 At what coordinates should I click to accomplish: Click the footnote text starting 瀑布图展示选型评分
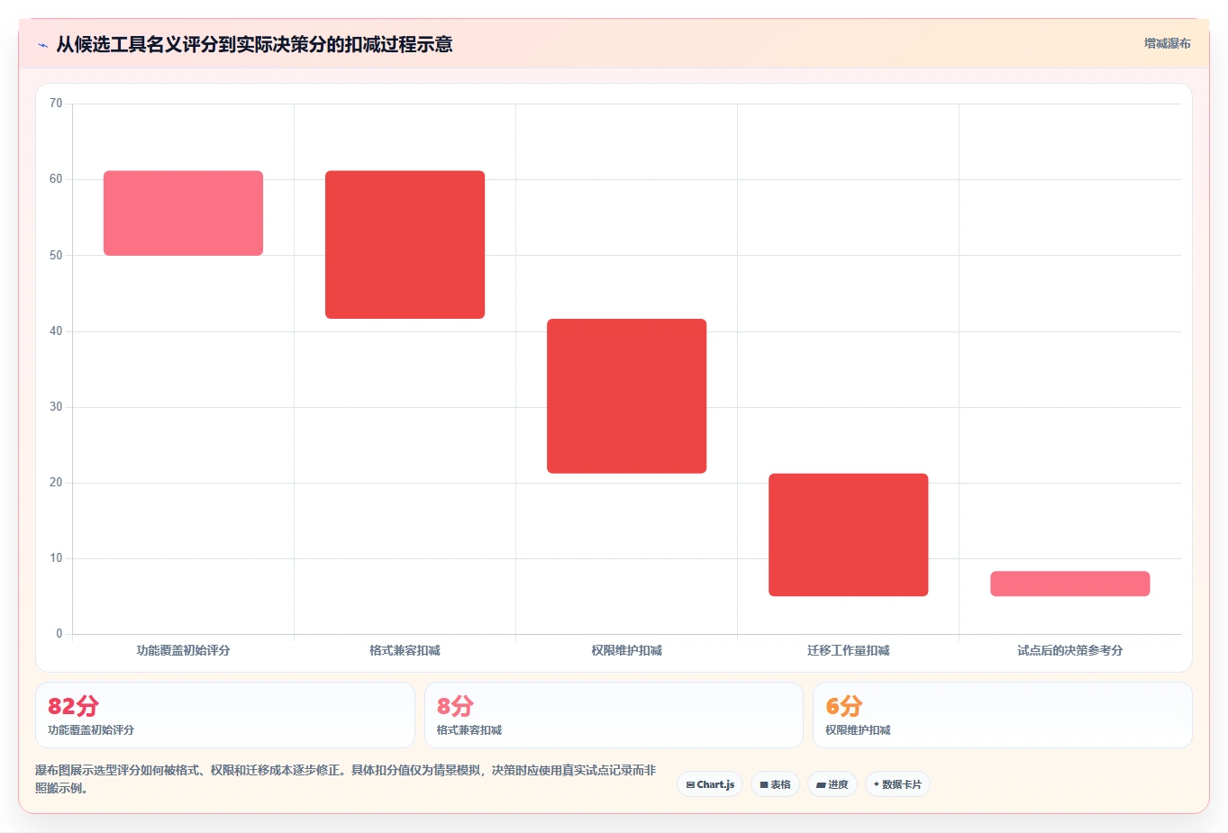[x=346, y=779]
